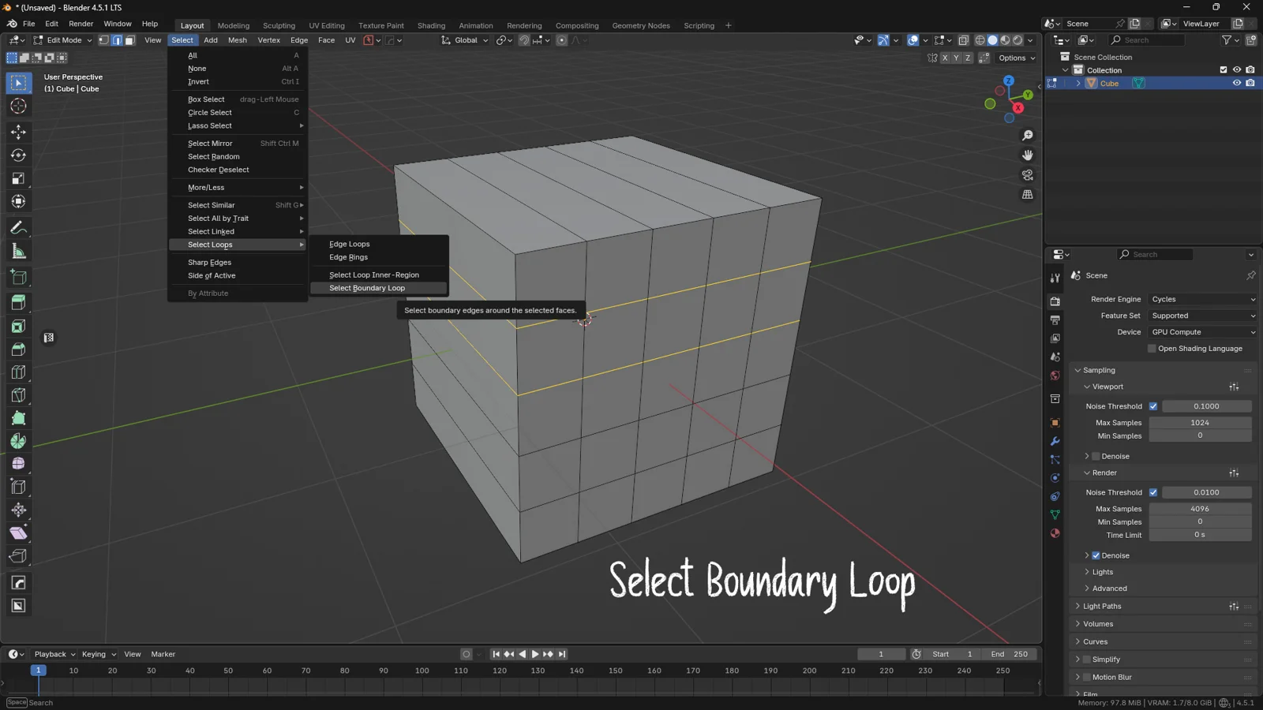1263x710 pixels.
Task: Click the zoom magnifier viewport icon
Action: pyautogui.click(x=1027, y=136)
